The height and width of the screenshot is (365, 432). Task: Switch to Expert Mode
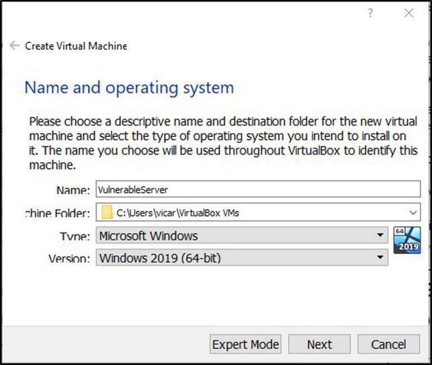coord(245,344)
